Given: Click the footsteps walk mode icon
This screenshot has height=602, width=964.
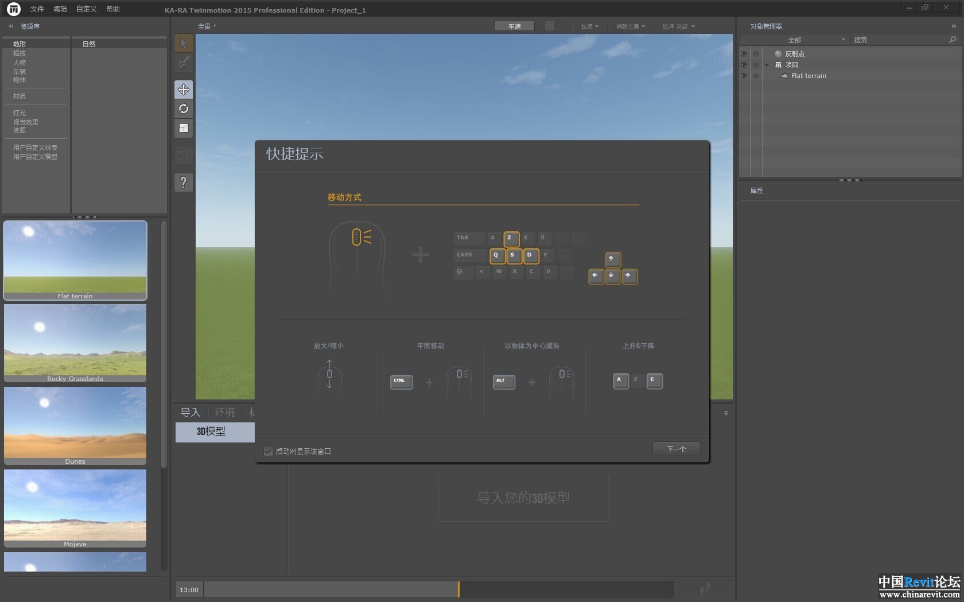Looking at the screenshot, I should [x=705, y=589].
